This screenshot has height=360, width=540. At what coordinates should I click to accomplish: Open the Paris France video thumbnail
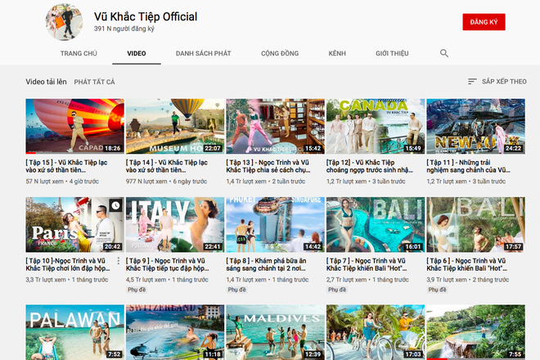point(74,224)
